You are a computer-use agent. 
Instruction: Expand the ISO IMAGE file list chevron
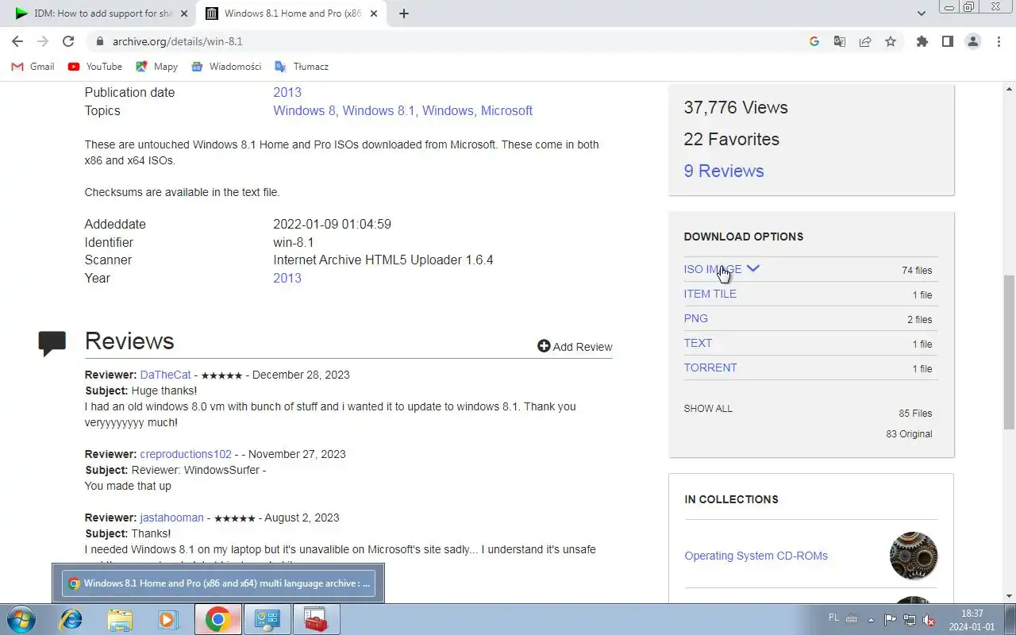click(x=753, y=268)
